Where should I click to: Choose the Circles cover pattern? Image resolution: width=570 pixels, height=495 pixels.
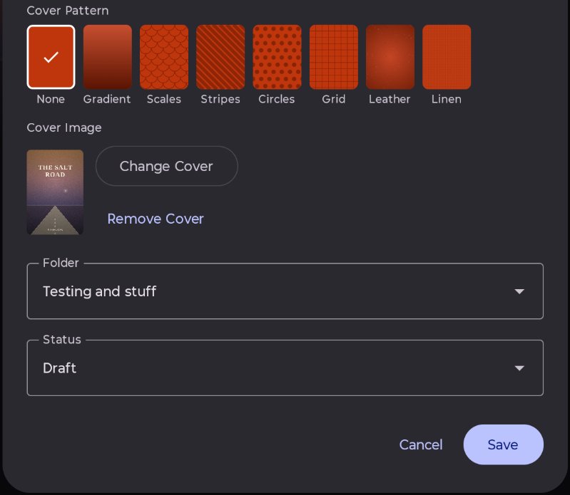(x=277, y=57)
